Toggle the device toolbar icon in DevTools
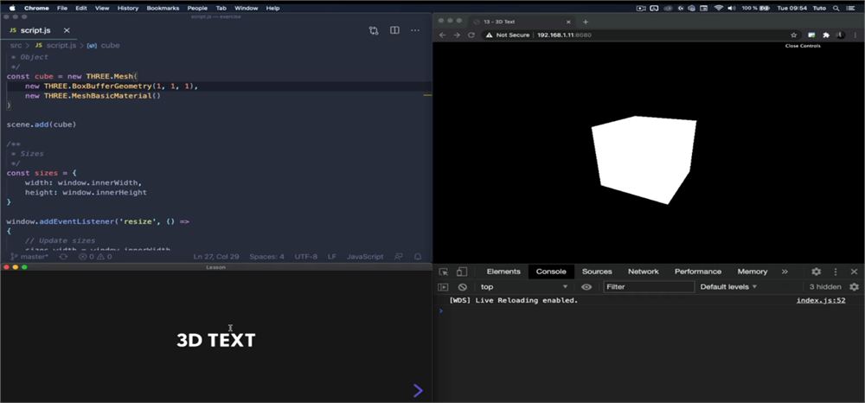Screen dimensions: 865x403 [462, 272]
